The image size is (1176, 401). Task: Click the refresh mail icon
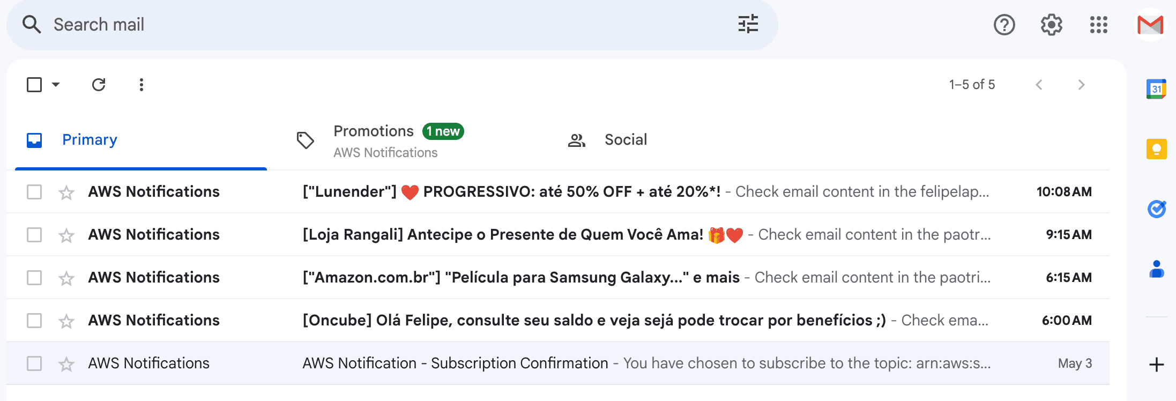pos(99,85)
